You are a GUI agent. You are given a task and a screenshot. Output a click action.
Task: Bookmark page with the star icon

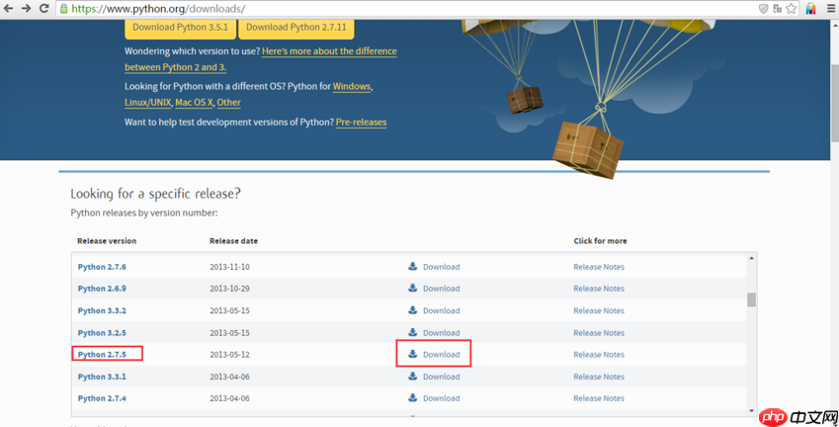pos(792,9)
